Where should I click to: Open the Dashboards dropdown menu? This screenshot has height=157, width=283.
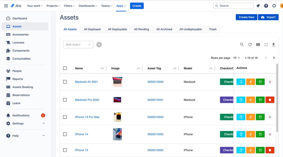[x=88, y=6]
